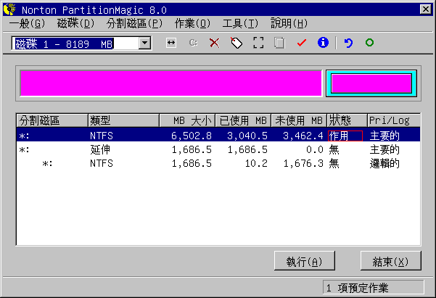Click the 類型 column header
Screen dimensions: 436x298
123,120
